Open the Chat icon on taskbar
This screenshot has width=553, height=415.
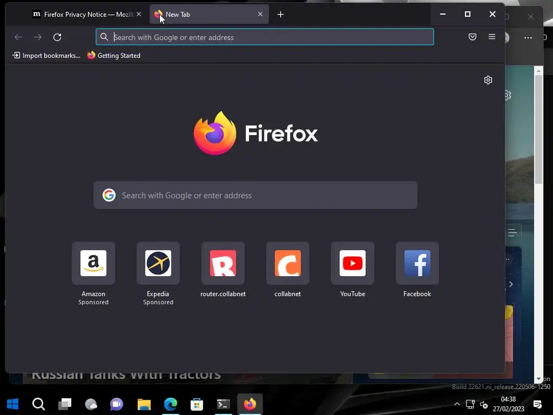[x=117, y=404]
